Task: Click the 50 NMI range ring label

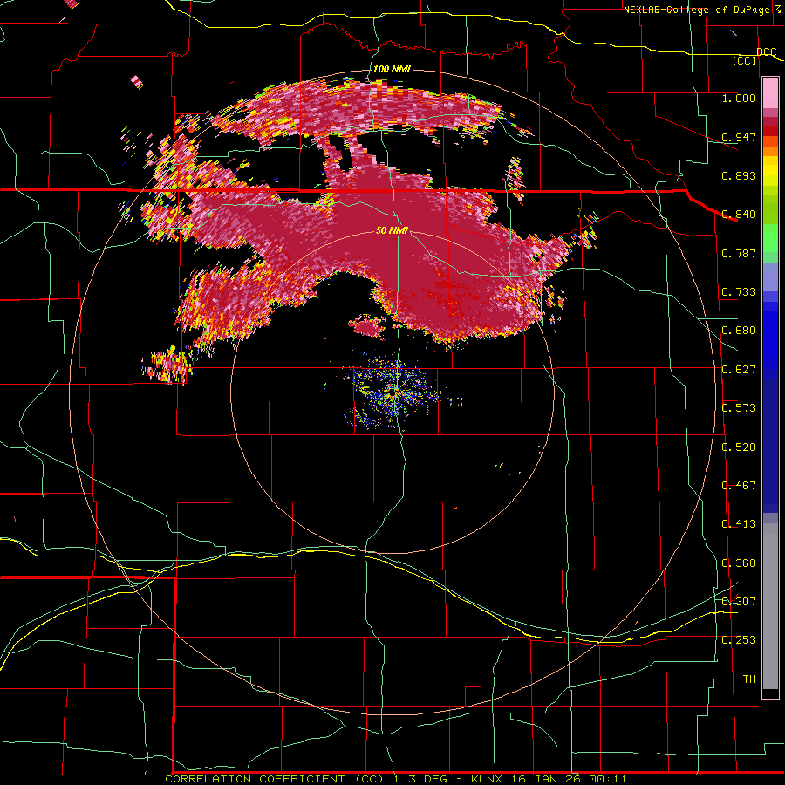Action: [392, 231]
